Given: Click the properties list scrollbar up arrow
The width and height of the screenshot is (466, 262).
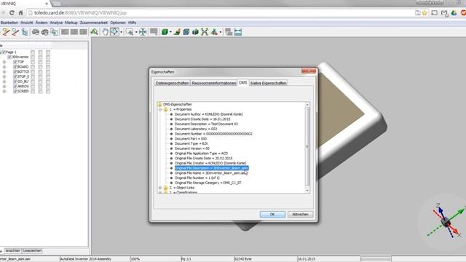Looking at the screenshot, I should pos(307,105).
